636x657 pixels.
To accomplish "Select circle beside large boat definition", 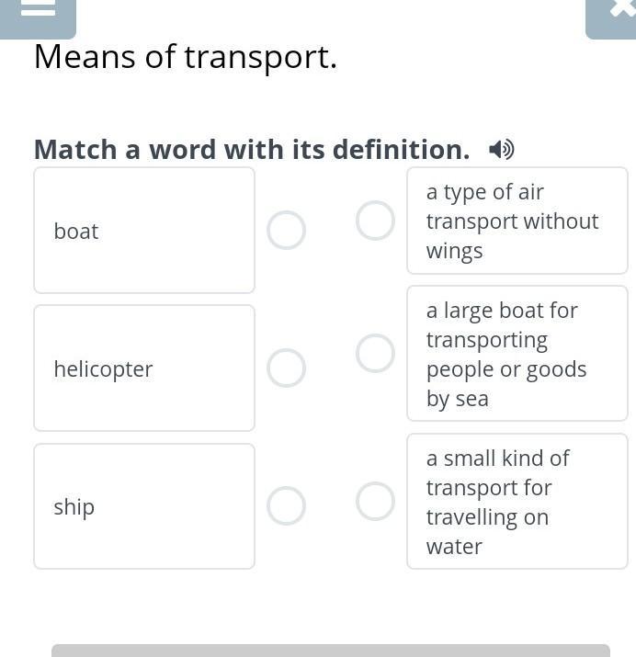I will coord(375,353).
